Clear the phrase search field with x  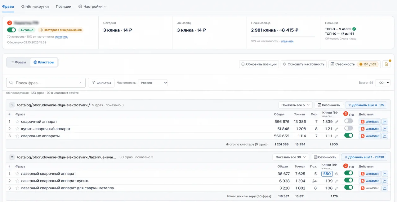click(x=80, y=83)
